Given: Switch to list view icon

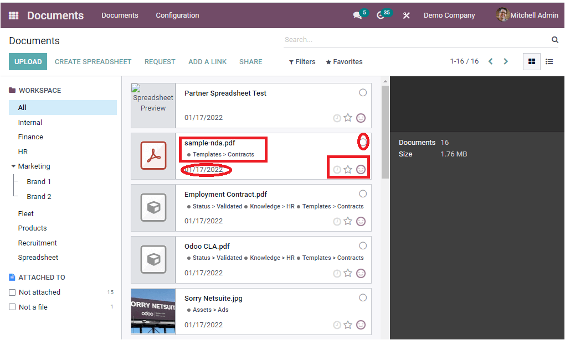Looking at the screenshot, I should pyautogui.click(x=549, y=61).
